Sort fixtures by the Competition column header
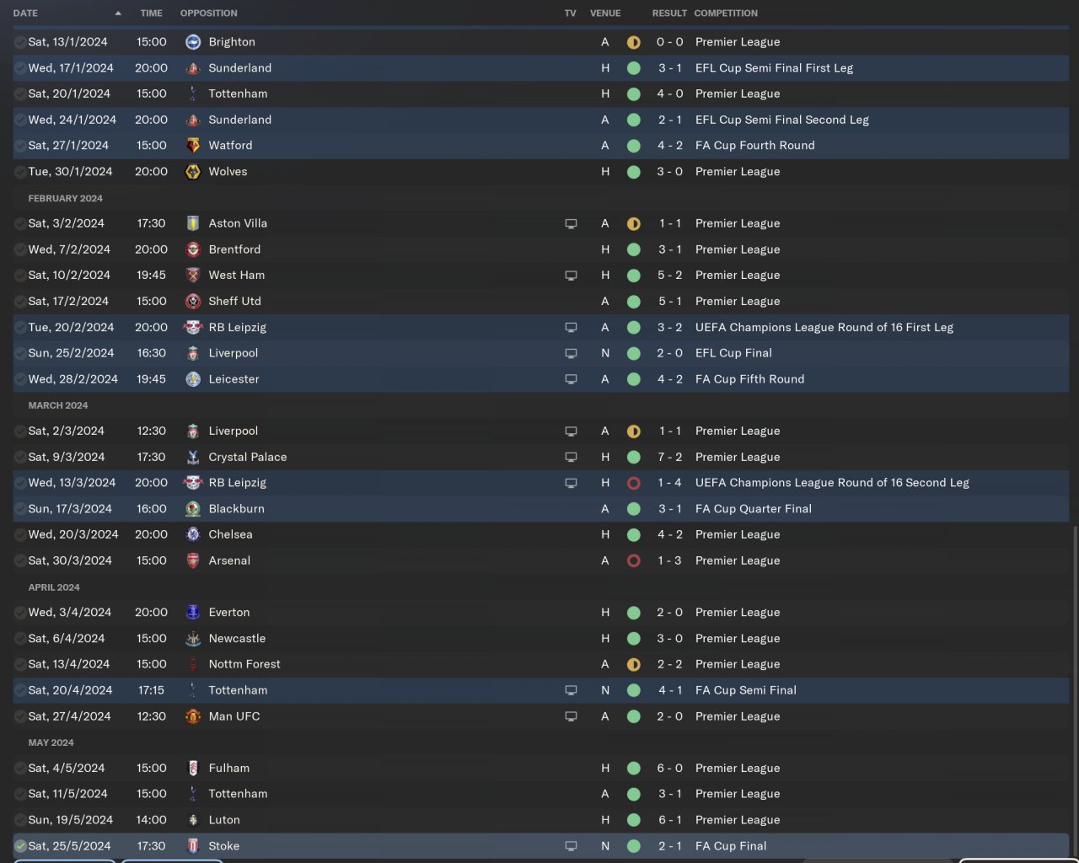This screenshot has width=1079, height=863. pyautogui.click(x=725, y=13)
